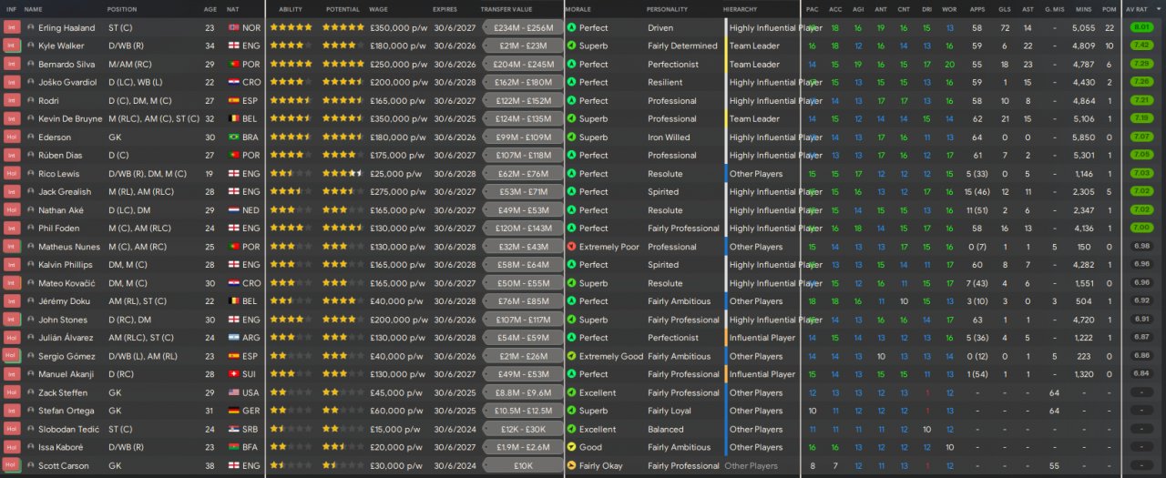Click the Serbia flag in Slobodan Tedić's row
Screen dimensions: 1166x478
point(233,429)
